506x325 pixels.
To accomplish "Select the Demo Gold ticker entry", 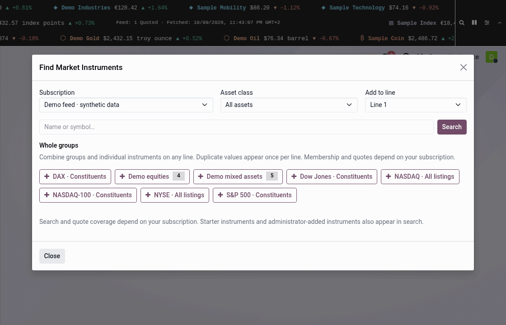I will tap(131, 38).
